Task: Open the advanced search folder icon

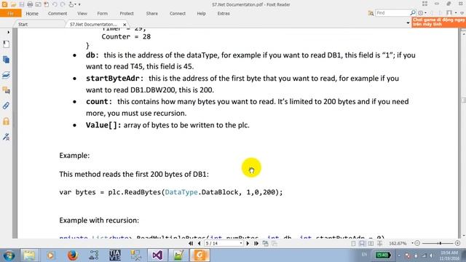Action: 371,13
